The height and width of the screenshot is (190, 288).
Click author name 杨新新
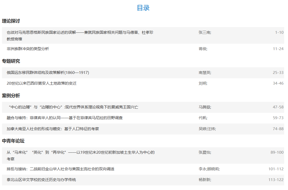click(205, 180)
